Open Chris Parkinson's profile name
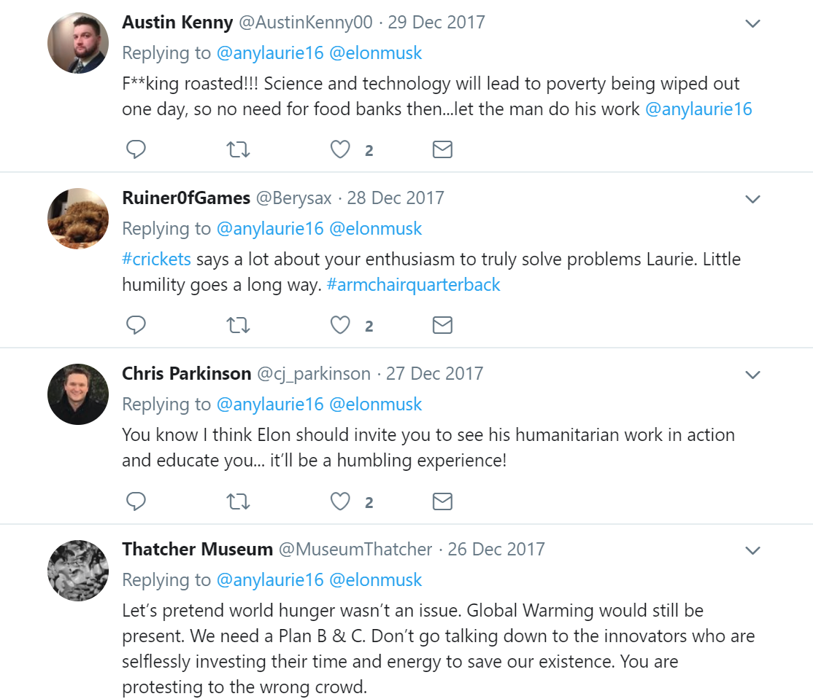Screen dimensions: 813x699 tap(186, 373)
